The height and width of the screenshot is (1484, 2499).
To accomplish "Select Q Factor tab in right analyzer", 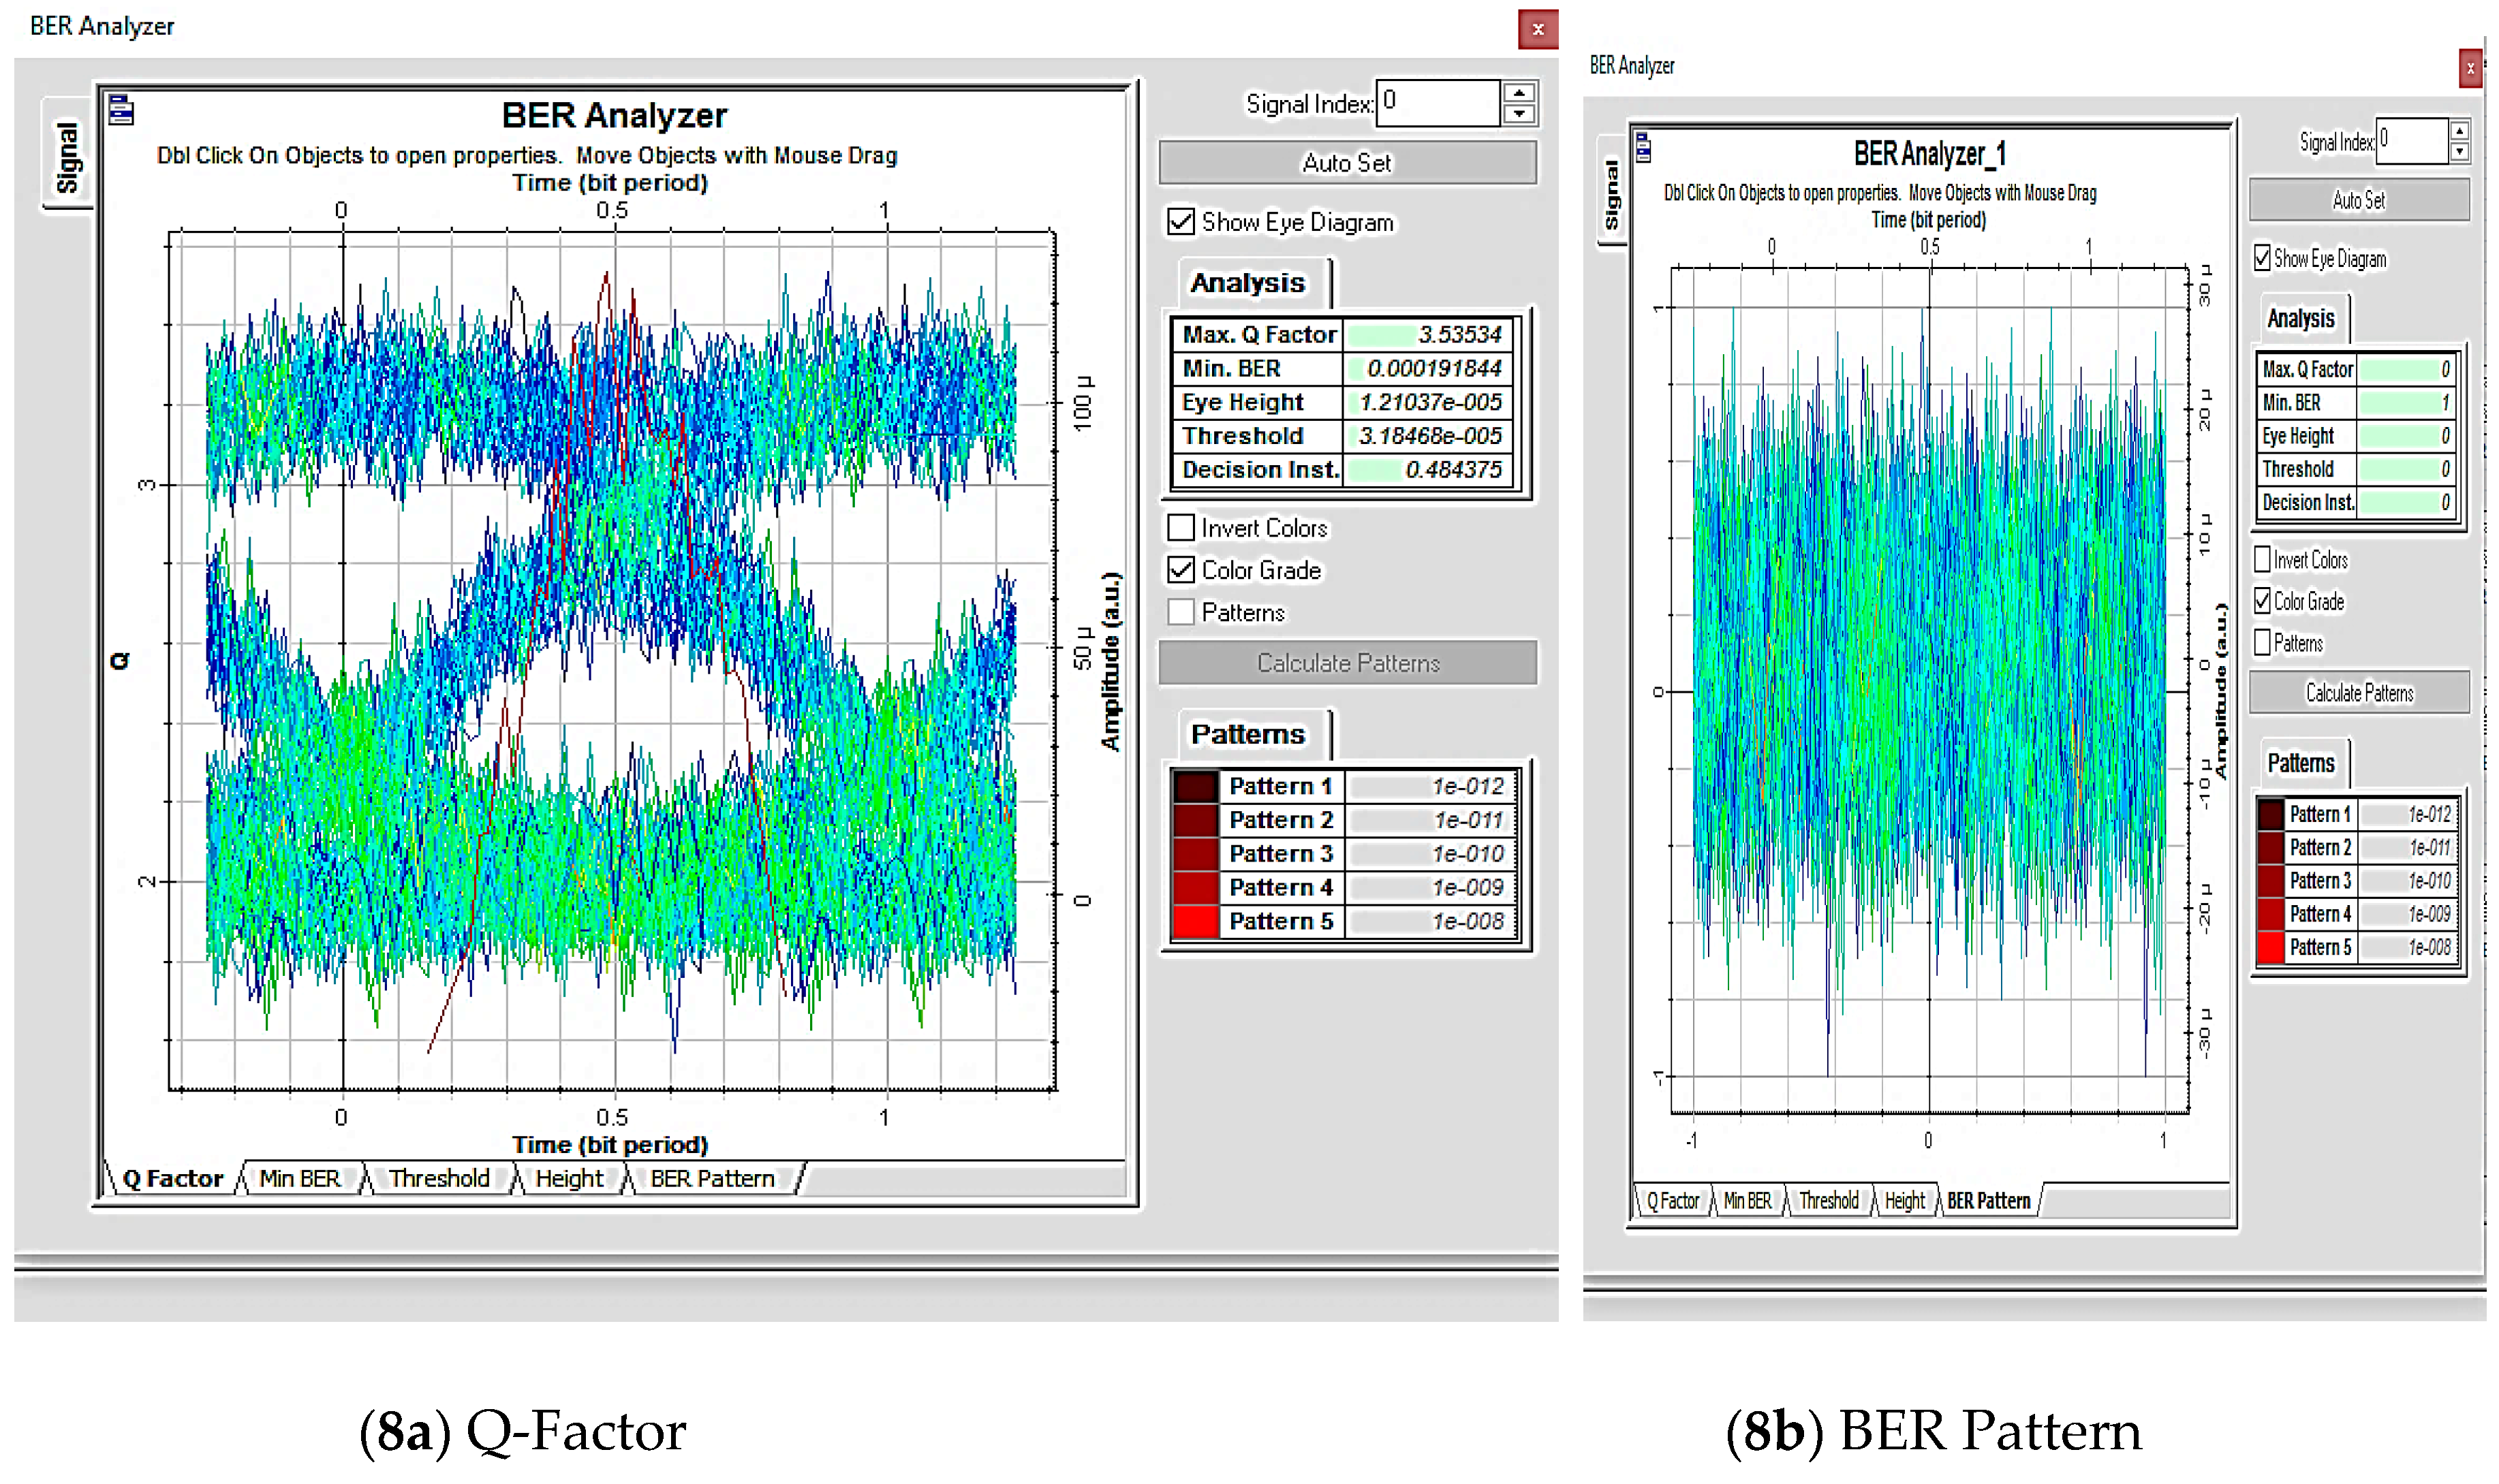I will click(1673, 1200).
